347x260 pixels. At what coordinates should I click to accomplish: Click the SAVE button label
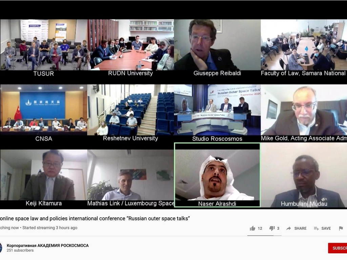[x=326, y=229]
